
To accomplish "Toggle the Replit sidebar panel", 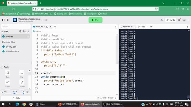I will 3,20.
